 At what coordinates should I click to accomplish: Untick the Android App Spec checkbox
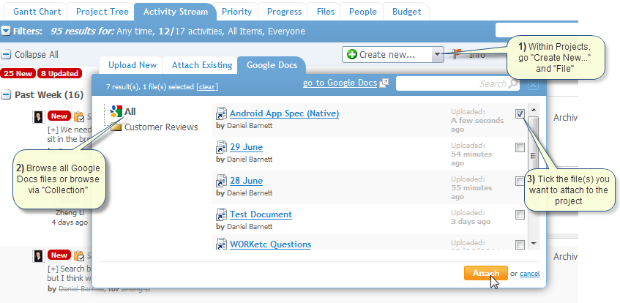click(x=520, y=113)
